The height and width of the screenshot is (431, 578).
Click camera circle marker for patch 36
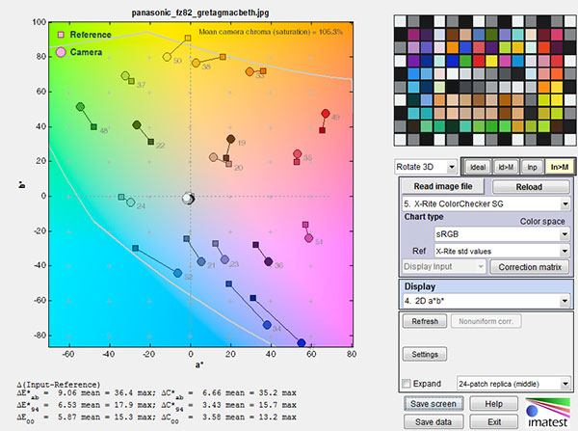[x=269, y=261]
